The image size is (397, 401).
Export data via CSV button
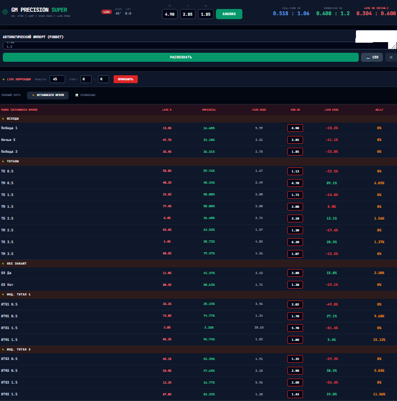[x=372, y=57]
